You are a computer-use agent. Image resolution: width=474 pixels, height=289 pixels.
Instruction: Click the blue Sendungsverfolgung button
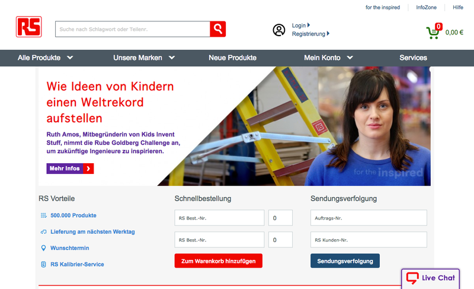pos(345,261)
